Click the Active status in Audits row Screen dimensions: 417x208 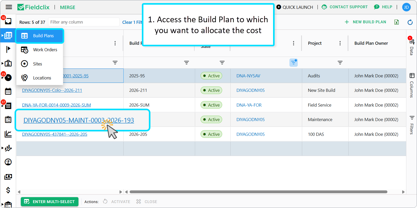pyautogui.click(x=211, y=76)
